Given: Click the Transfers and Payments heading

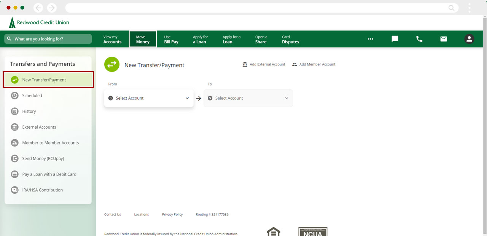Looking at the screenshot, I should click(x=43, y=64).
